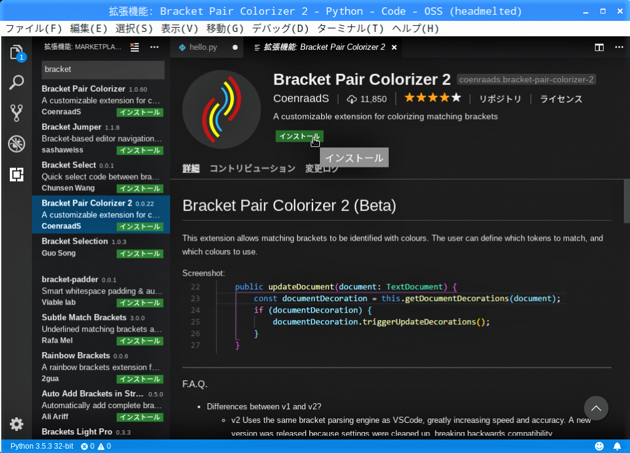This screenshot has width=630, height=453.
Task: Open the 移動(G) menu
Action: point(225,28)
